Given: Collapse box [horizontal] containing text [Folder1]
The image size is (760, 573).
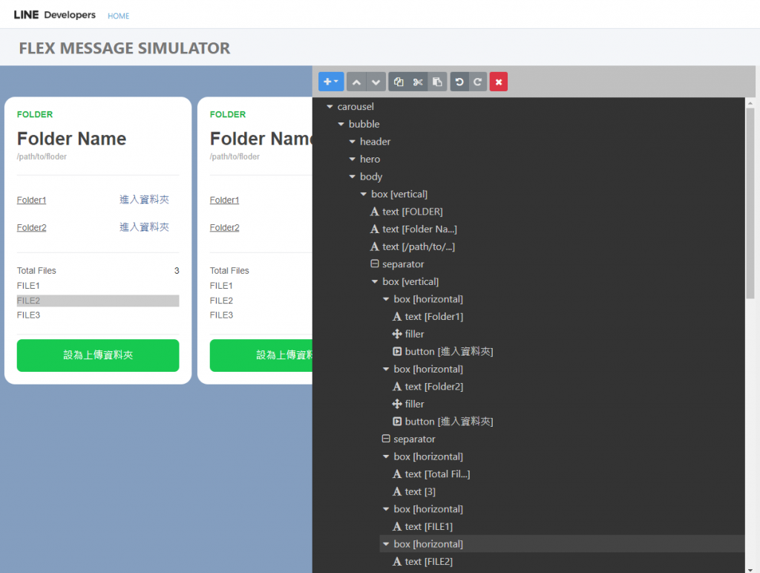Looking at the screenshot, I should (x=386, y=299).
